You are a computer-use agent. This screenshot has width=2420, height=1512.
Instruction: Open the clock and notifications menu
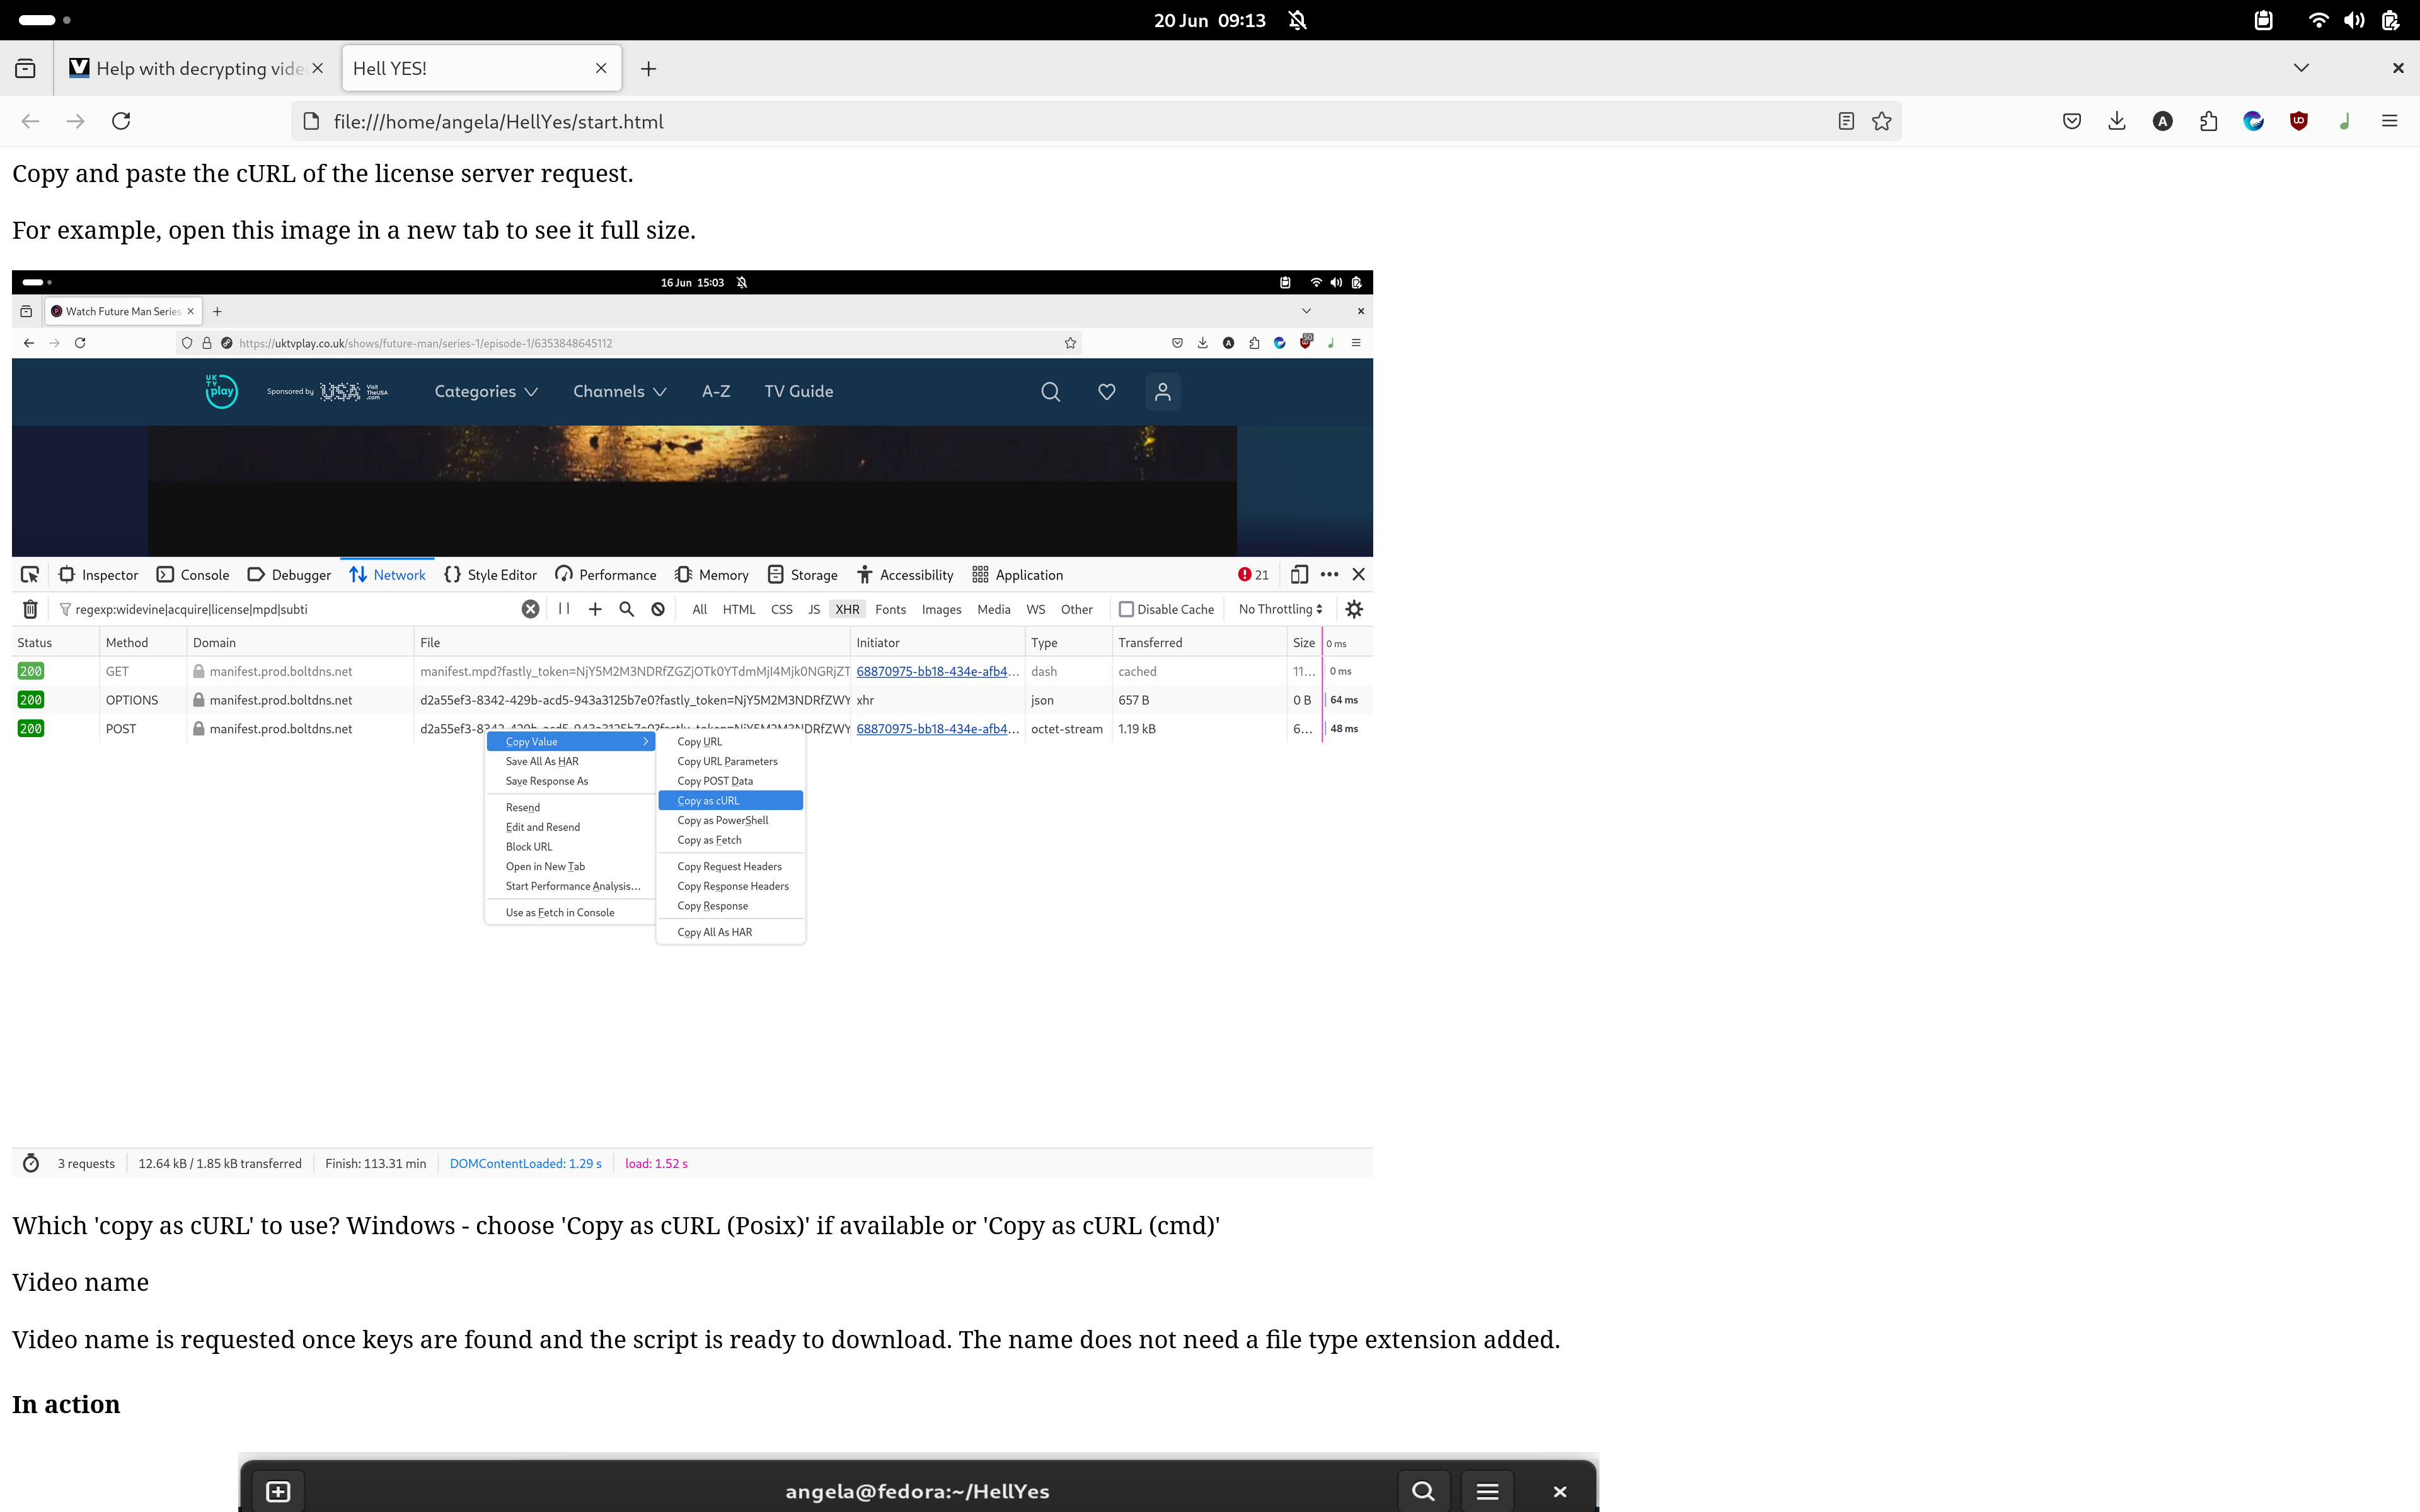[x=1209, y=20]
